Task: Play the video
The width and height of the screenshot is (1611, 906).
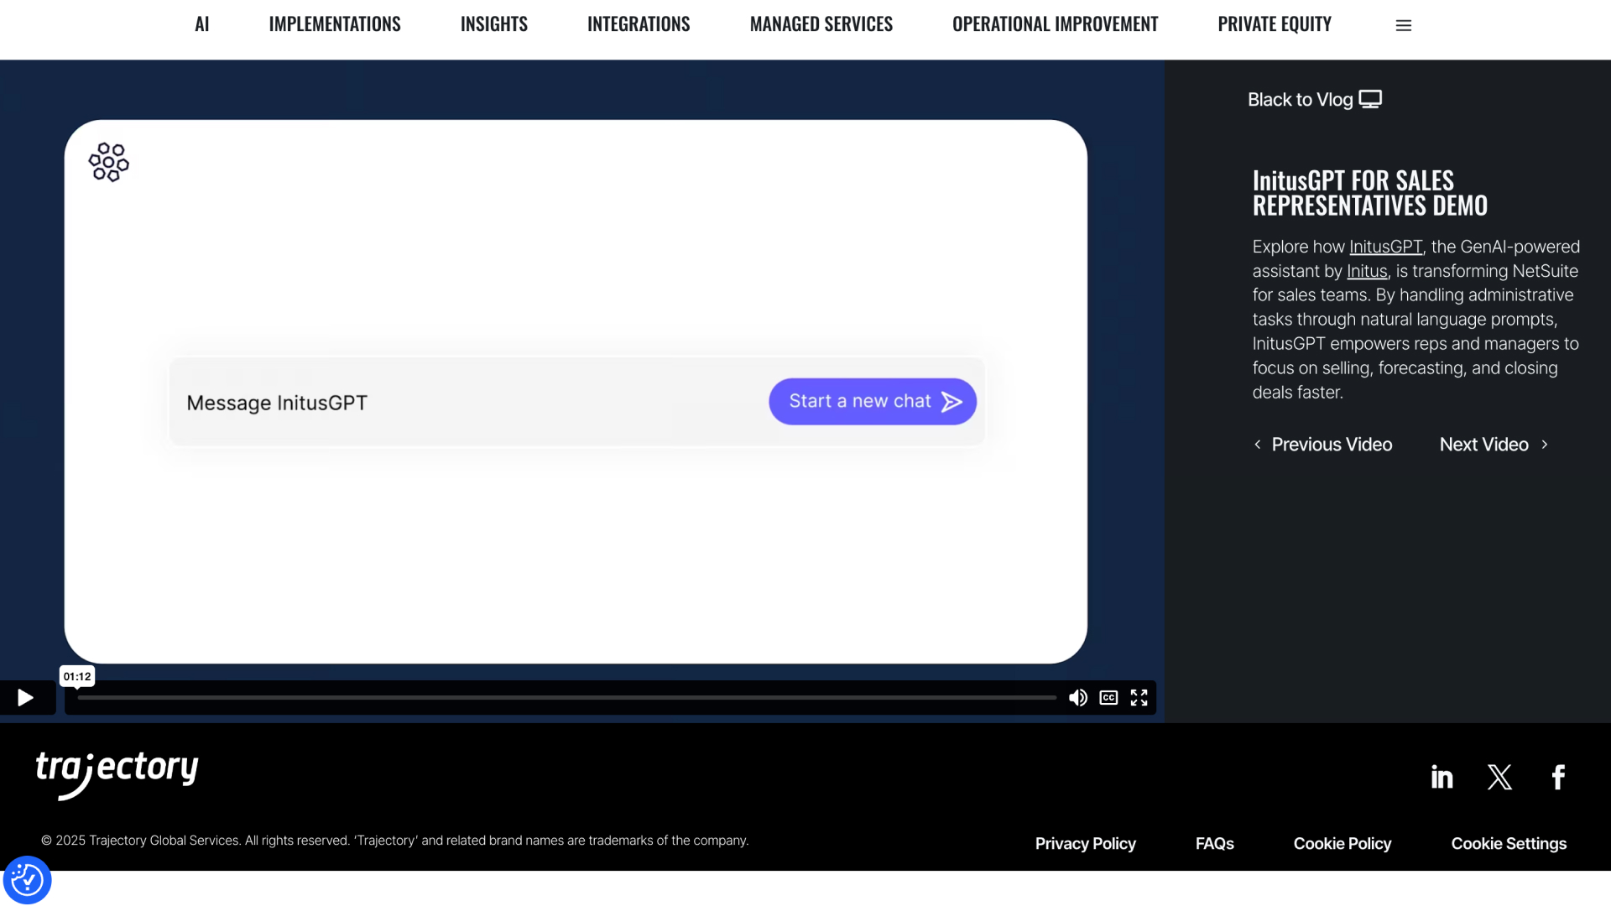Action: point(25,698)
